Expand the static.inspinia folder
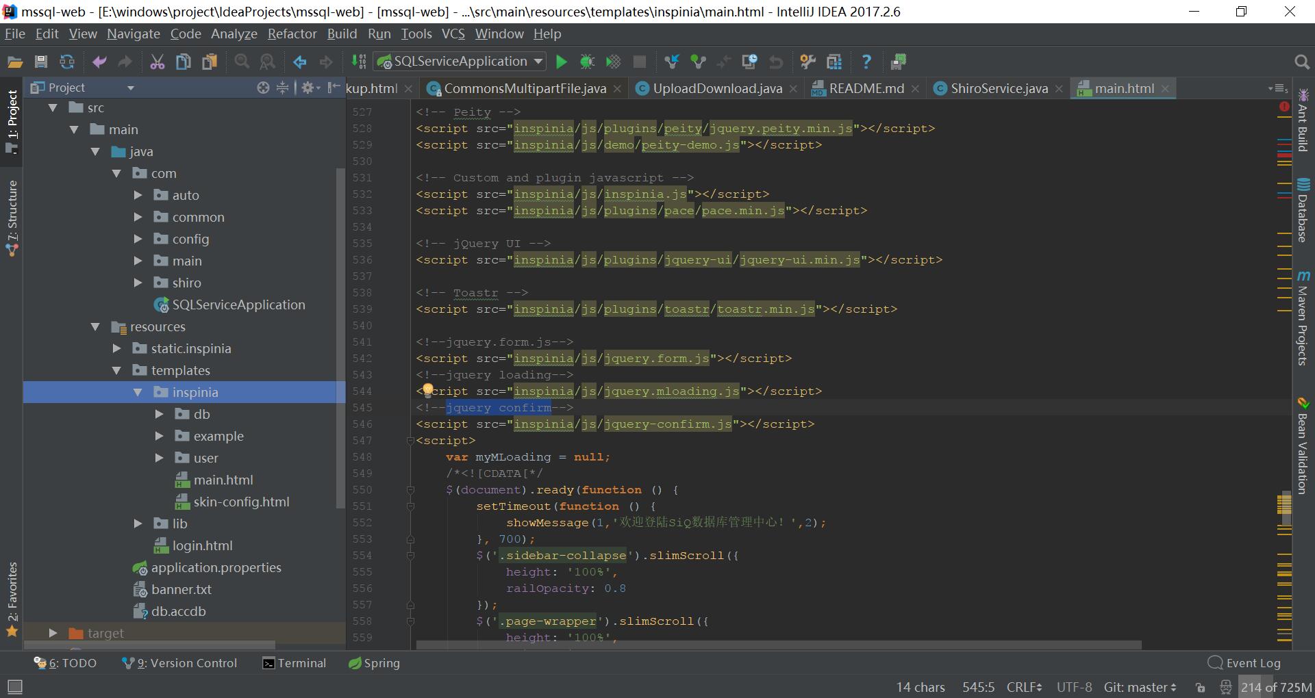Image resolution: width=1315 pixels, height=698 pixels. point(116,348)
